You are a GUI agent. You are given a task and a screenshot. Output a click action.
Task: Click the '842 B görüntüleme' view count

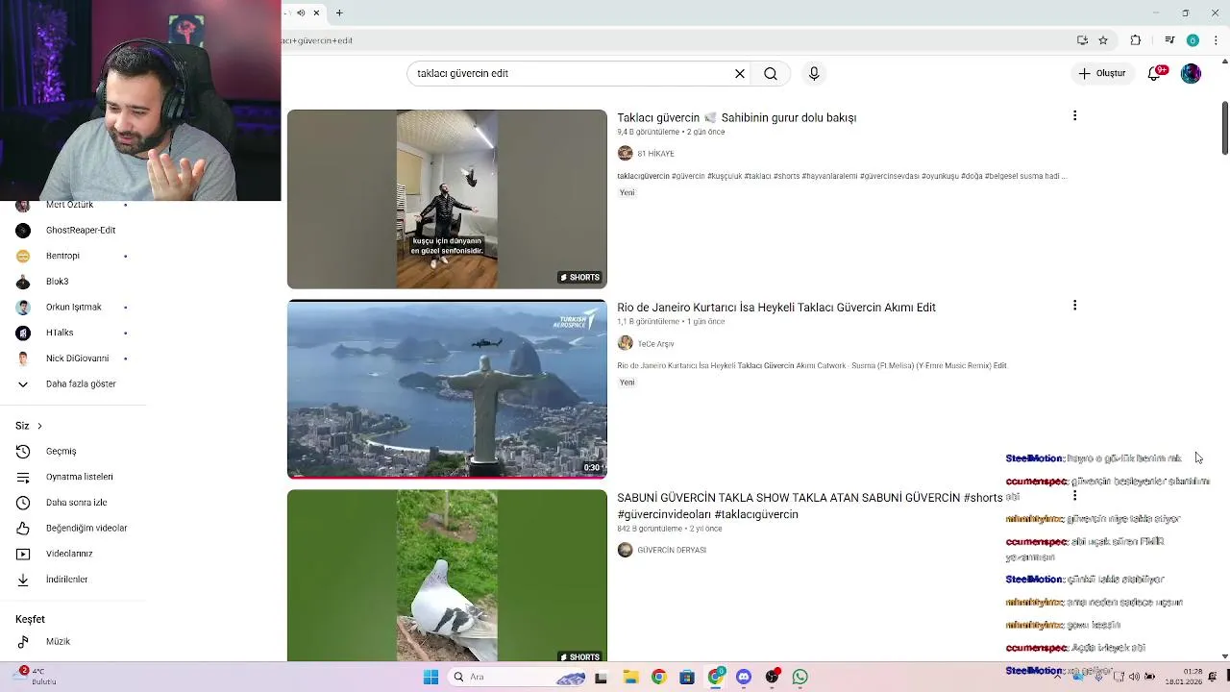click(x=650, y=529)
